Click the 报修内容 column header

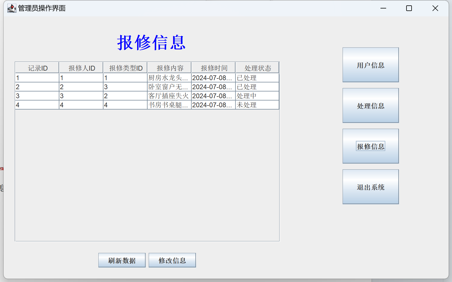pos(169,68)
